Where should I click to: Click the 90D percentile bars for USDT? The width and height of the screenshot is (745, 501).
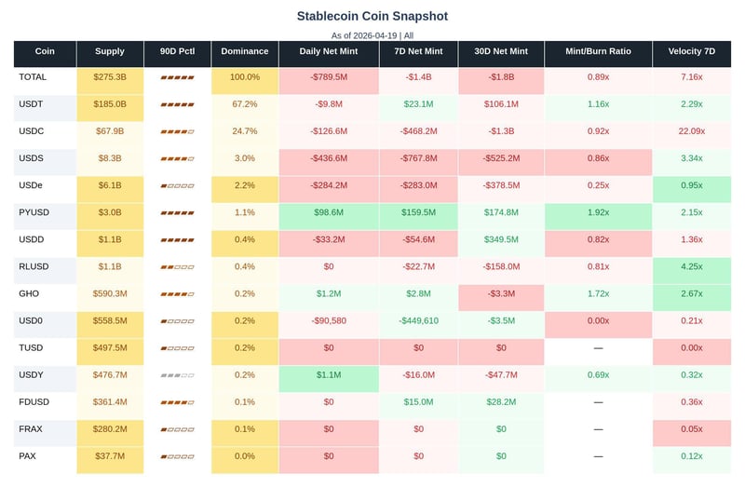click(x=177, y=104)
